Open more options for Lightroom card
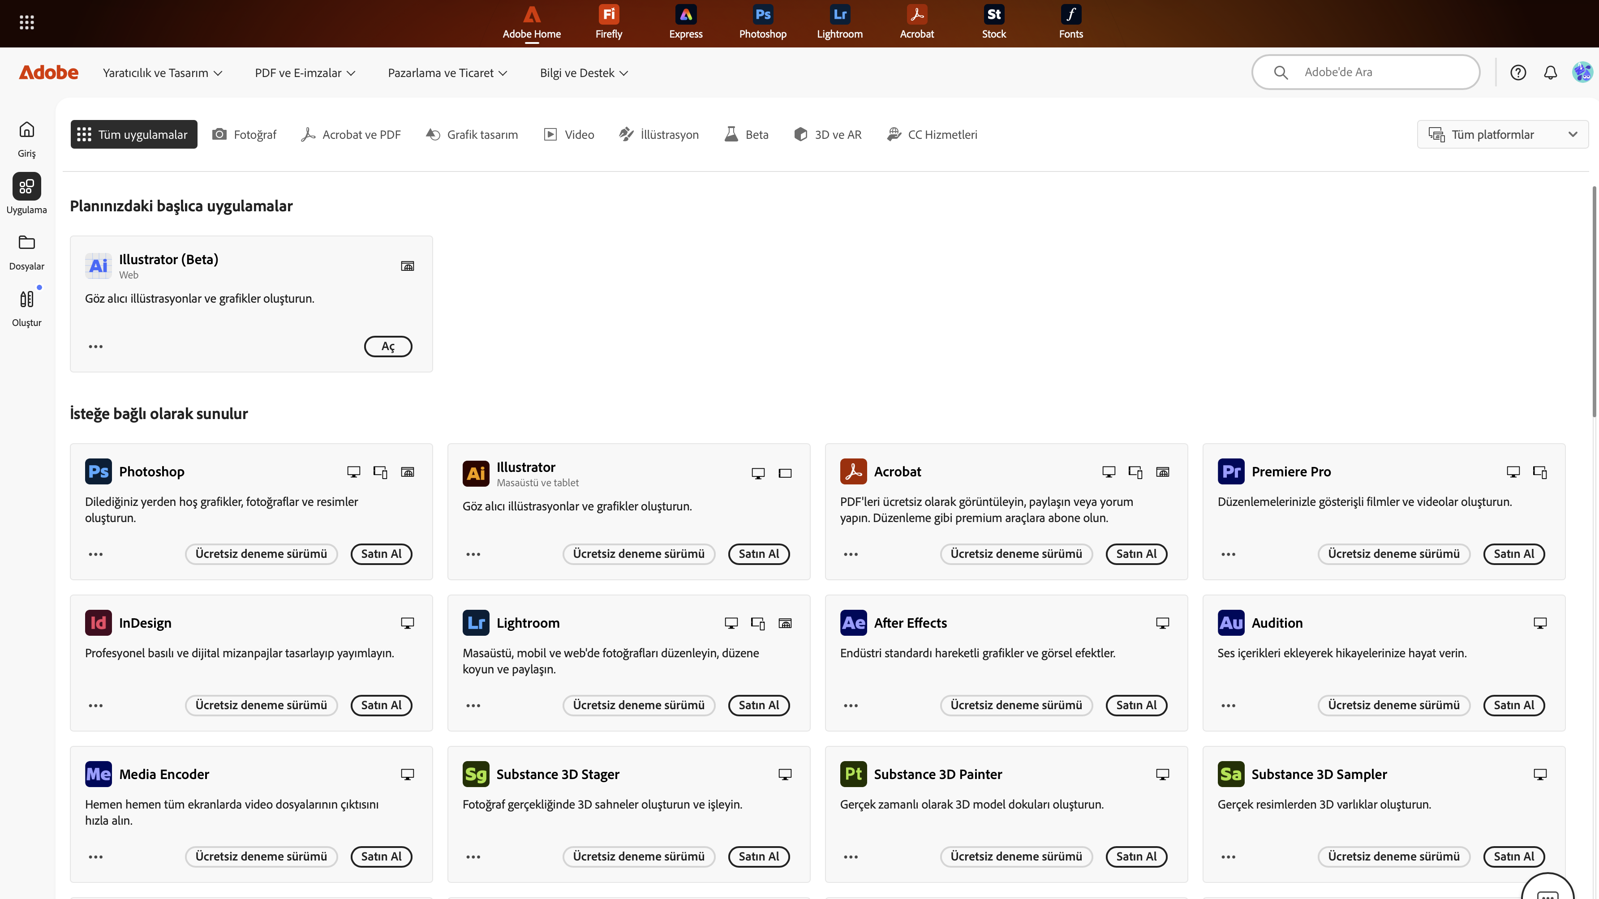 [x=473, y=706]
